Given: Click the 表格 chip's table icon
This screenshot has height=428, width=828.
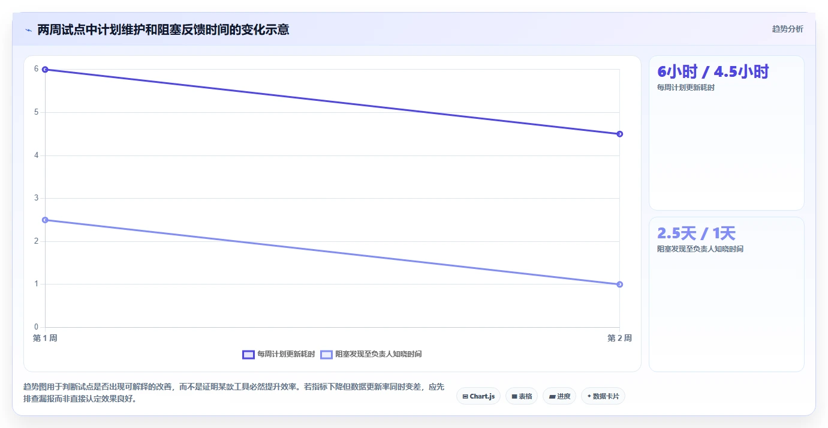Looking at the screenshot, I should (x=514, y=397).
